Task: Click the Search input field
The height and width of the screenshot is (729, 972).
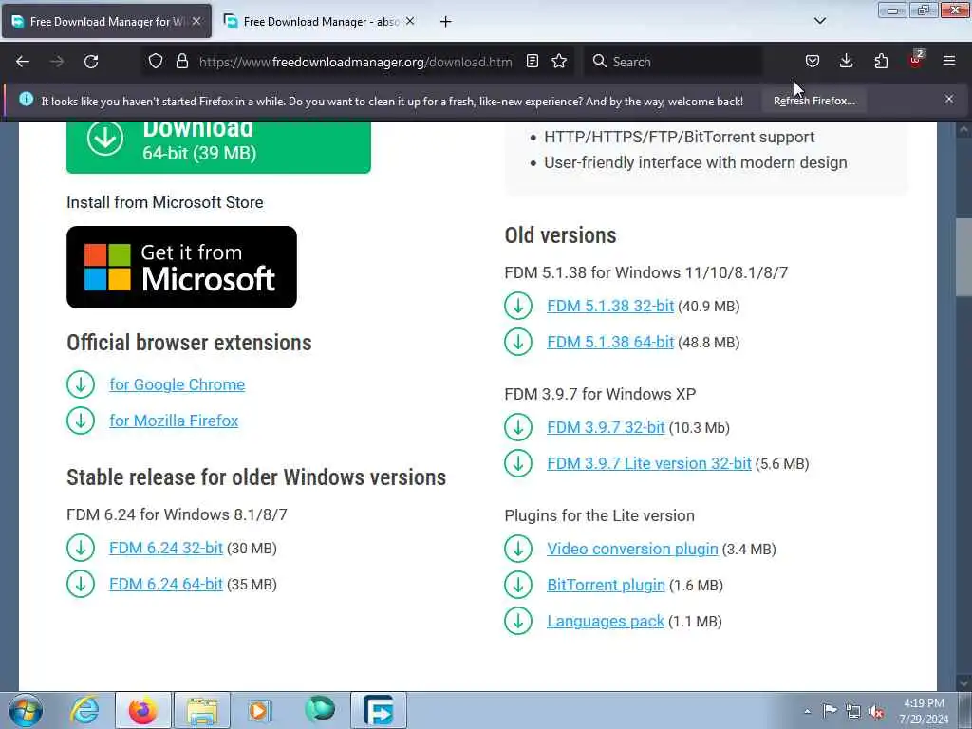Action: [673, 62]
